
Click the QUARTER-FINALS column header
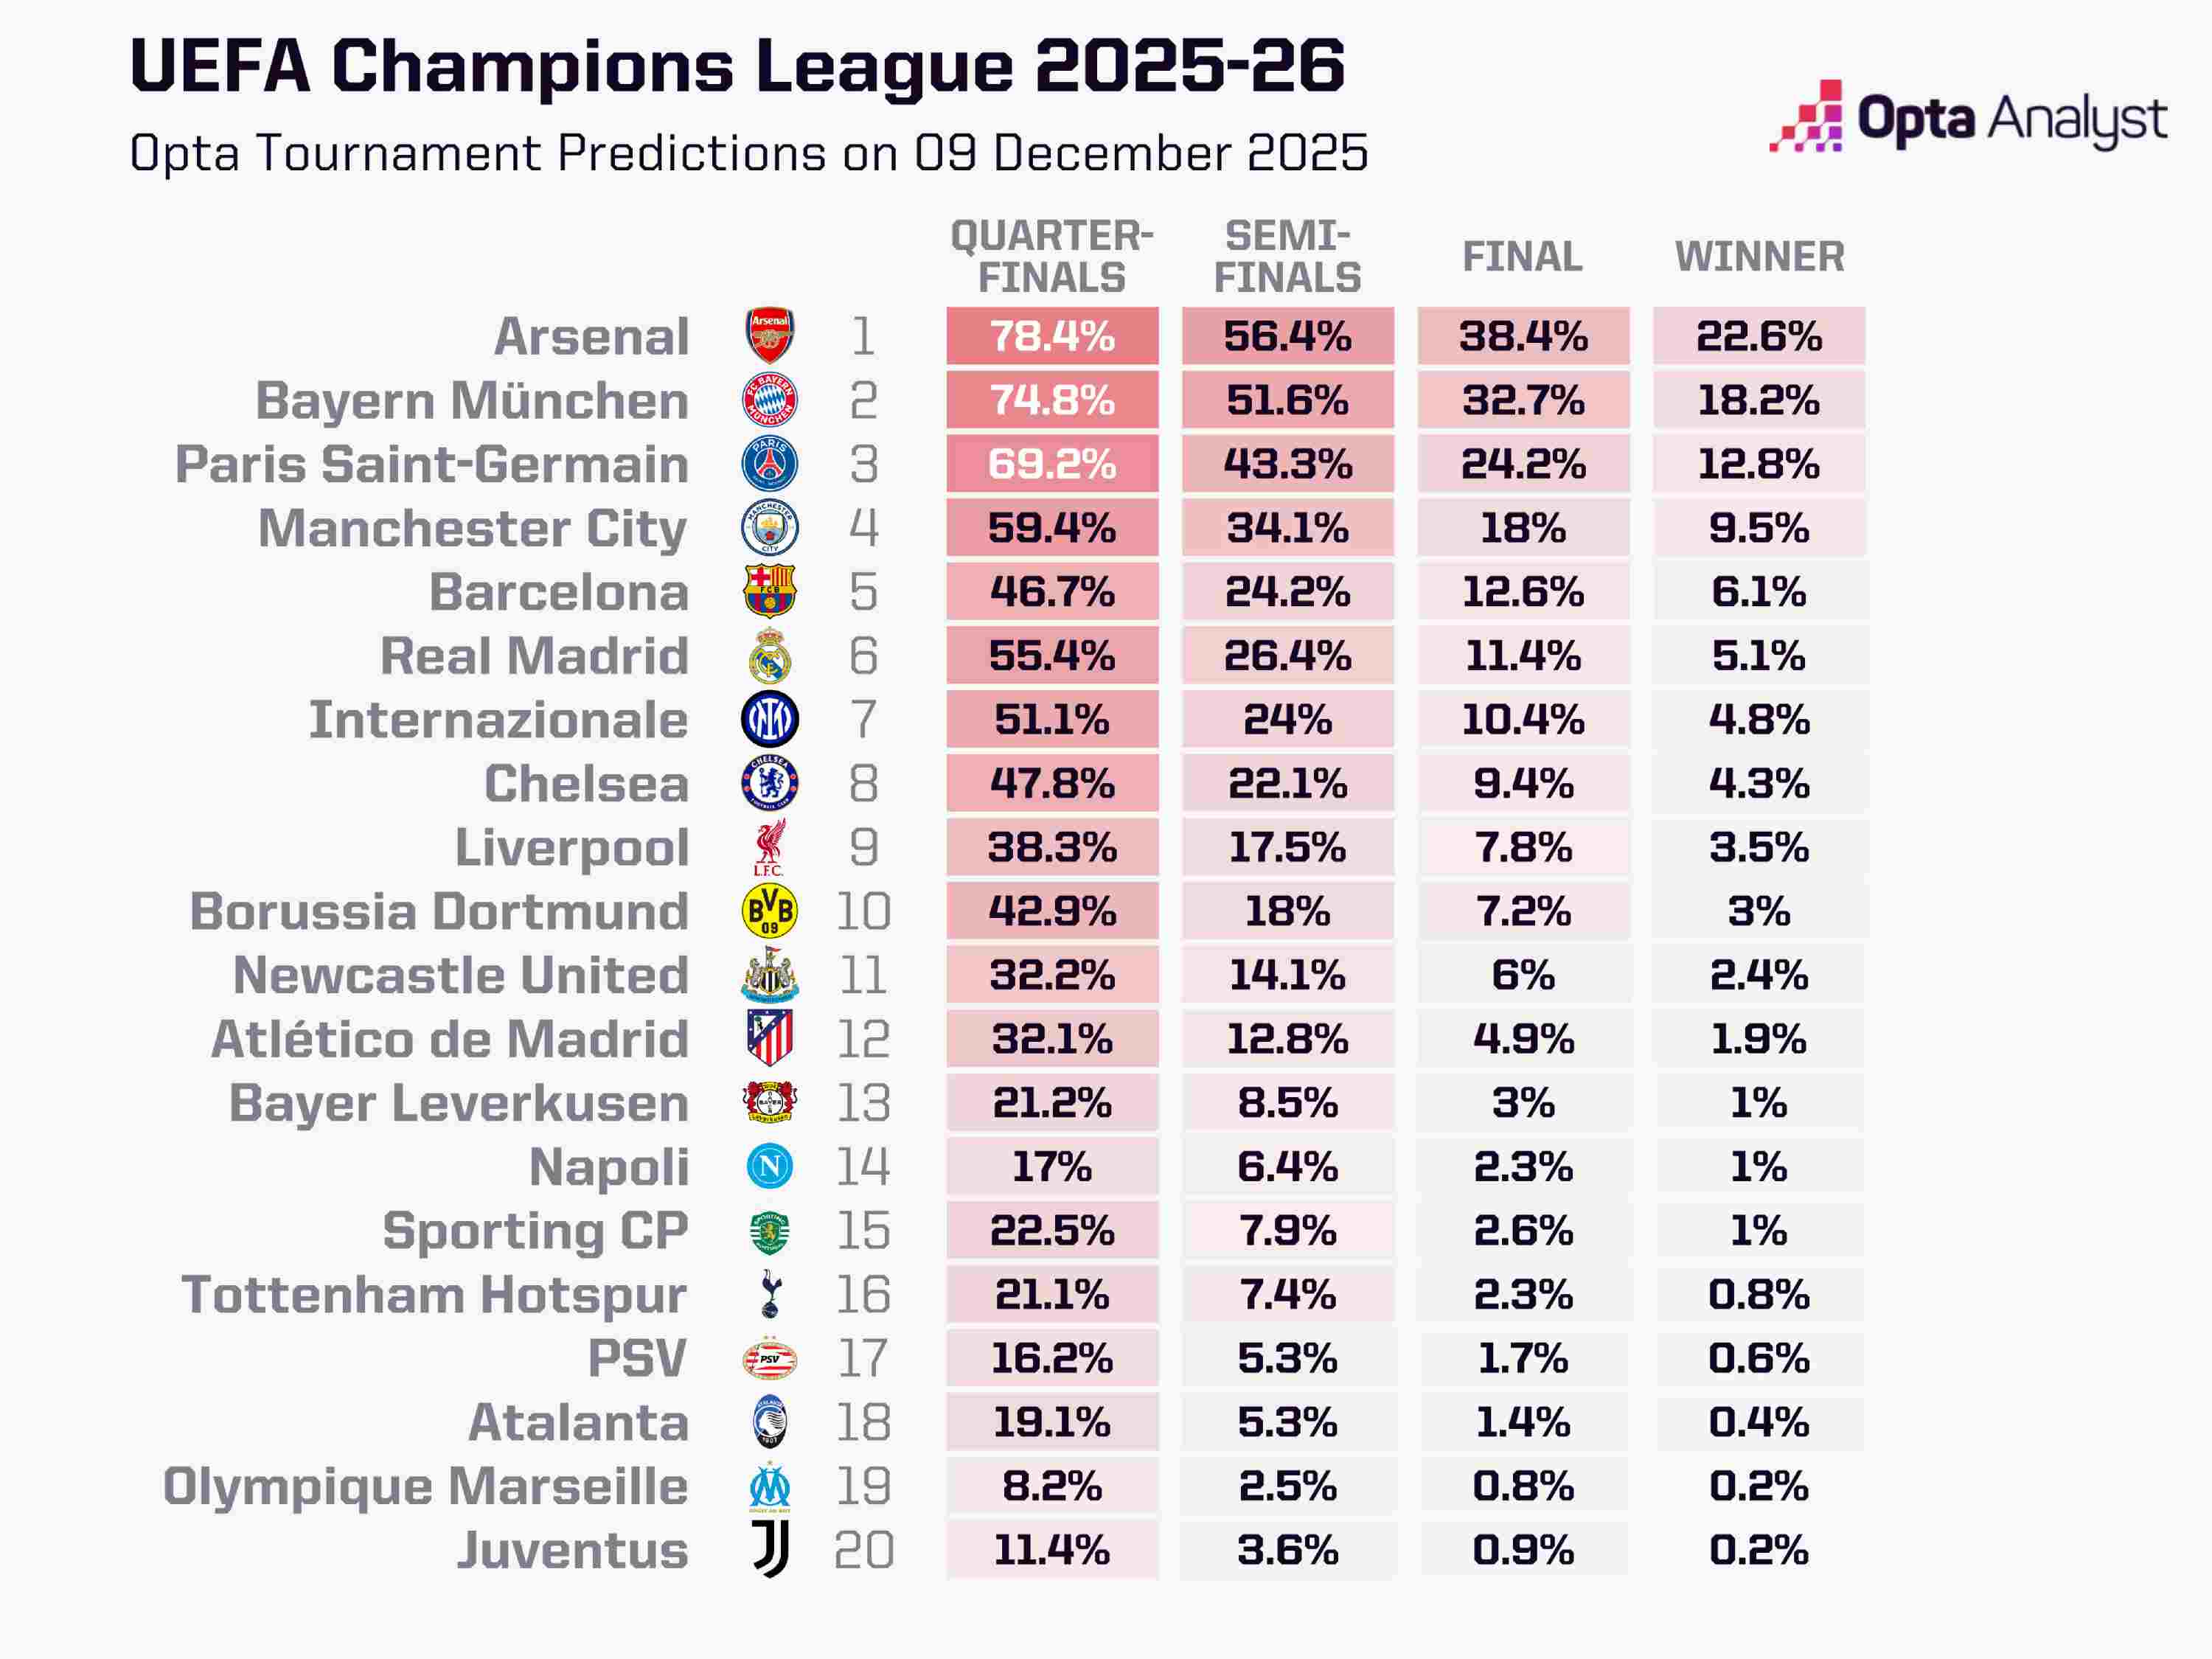click(x=1052, y=257)
